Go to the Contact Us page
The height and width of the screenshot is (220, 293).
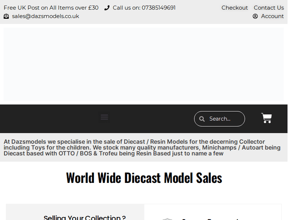pyautogui.click(x=268, y=8)
